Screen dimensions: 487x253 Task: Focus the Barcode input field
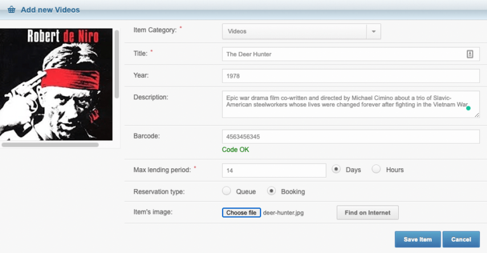[351, 137]
